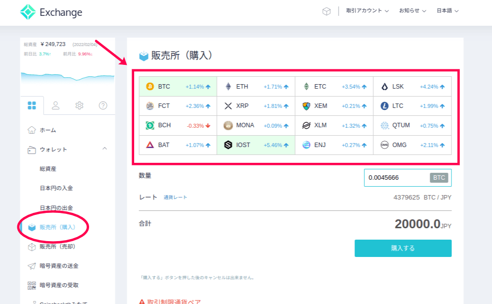Open the 取引アカウント dropdown menu
Viewport: 492px width, 304px height.
pyautogui.click(x=367, y=11)
